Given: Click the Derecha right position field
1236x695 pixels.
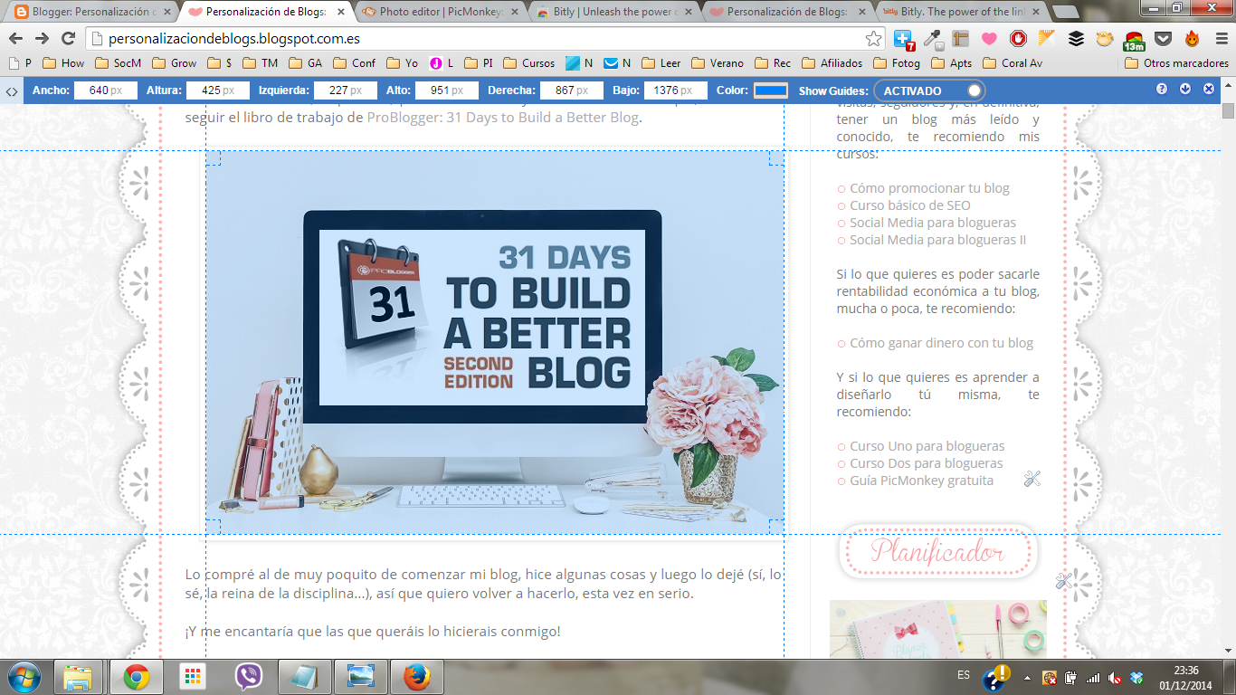Looking at the screenshot, I should [x=572, y=90].
